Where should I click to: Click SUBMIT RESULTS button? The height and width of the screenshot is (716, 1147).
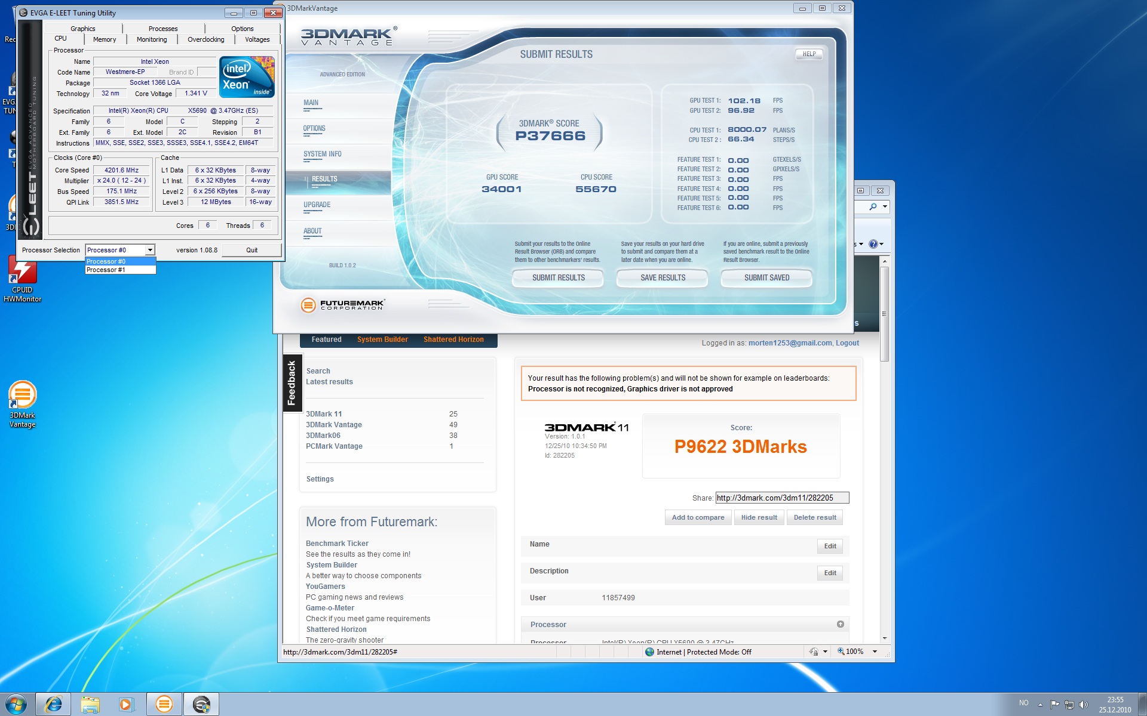(559, 277)
